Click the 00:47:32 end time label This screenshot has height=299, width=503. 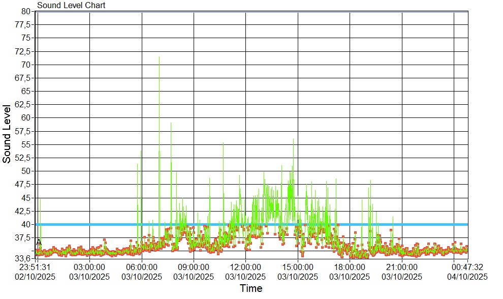click(467, 266)
